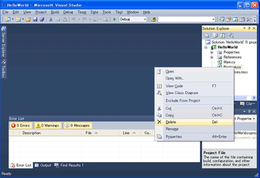Switch to the Class View tab
The image size is (260, 178).
pos(247,104)
